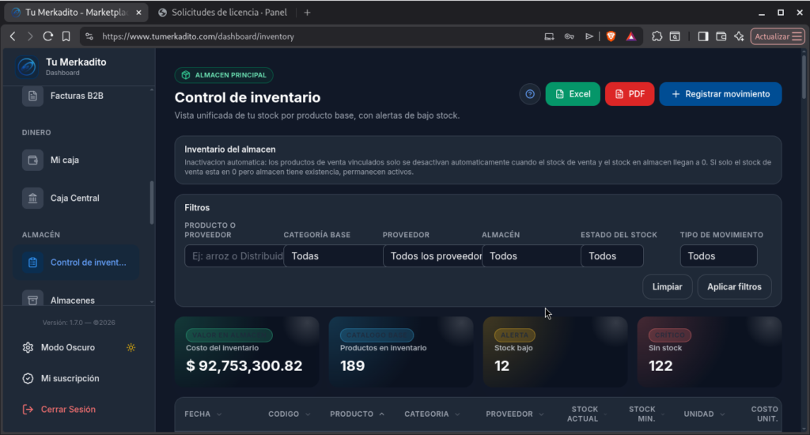The image size is (810, 435).
Task: Open a new browser tab
Action: 308,13
